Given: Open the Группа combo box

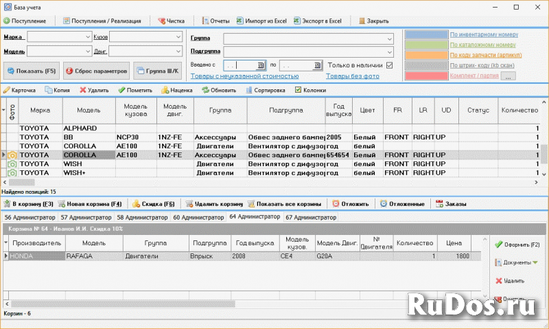Looking at the screenshot, I should (x=389, y=38).
